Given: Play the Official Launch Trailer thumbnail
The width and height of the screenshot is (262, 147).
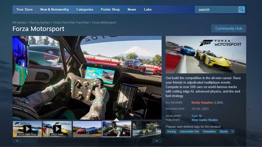Looking at the screenshot, I should [x=27, y=129].
